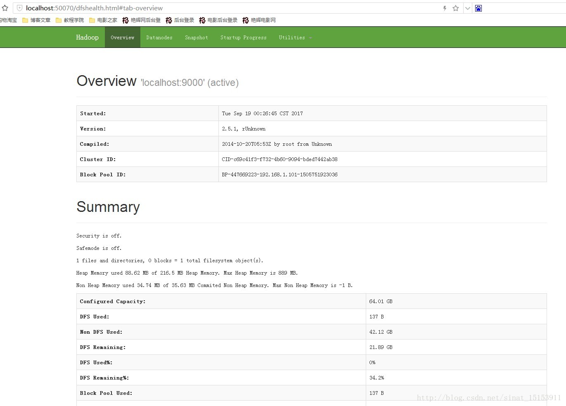Click the Compiled date value
The height and width of the screenshot is (406, 566).
pyautogui.click(x=277, y=144)
